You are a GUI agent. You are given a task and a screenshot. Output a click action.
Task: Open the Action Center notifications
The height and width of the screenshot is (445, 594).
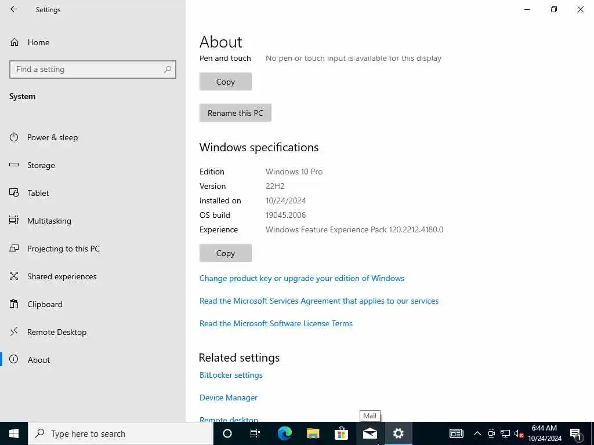[x=576, y=433]
